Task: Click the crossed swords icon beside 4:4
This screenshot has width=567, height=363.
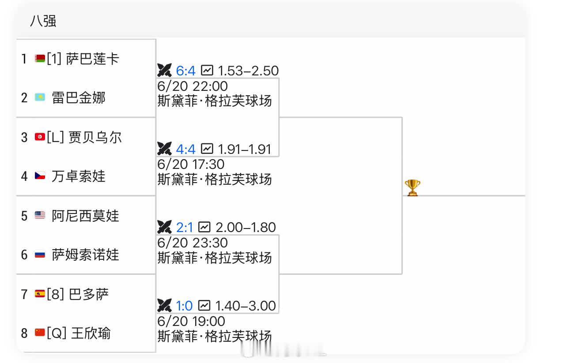Action: [x=164, y=149]
